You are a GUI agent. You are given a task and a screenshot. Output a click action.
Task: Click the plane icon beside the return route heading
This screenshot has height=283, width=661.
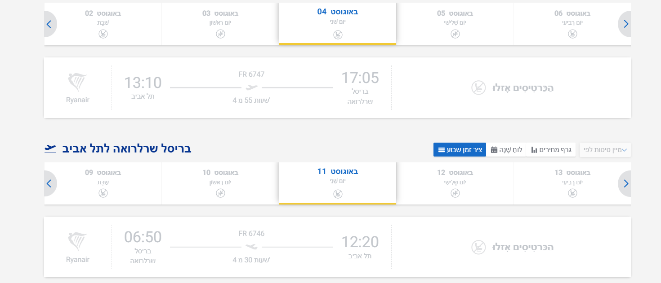point(50,149)
